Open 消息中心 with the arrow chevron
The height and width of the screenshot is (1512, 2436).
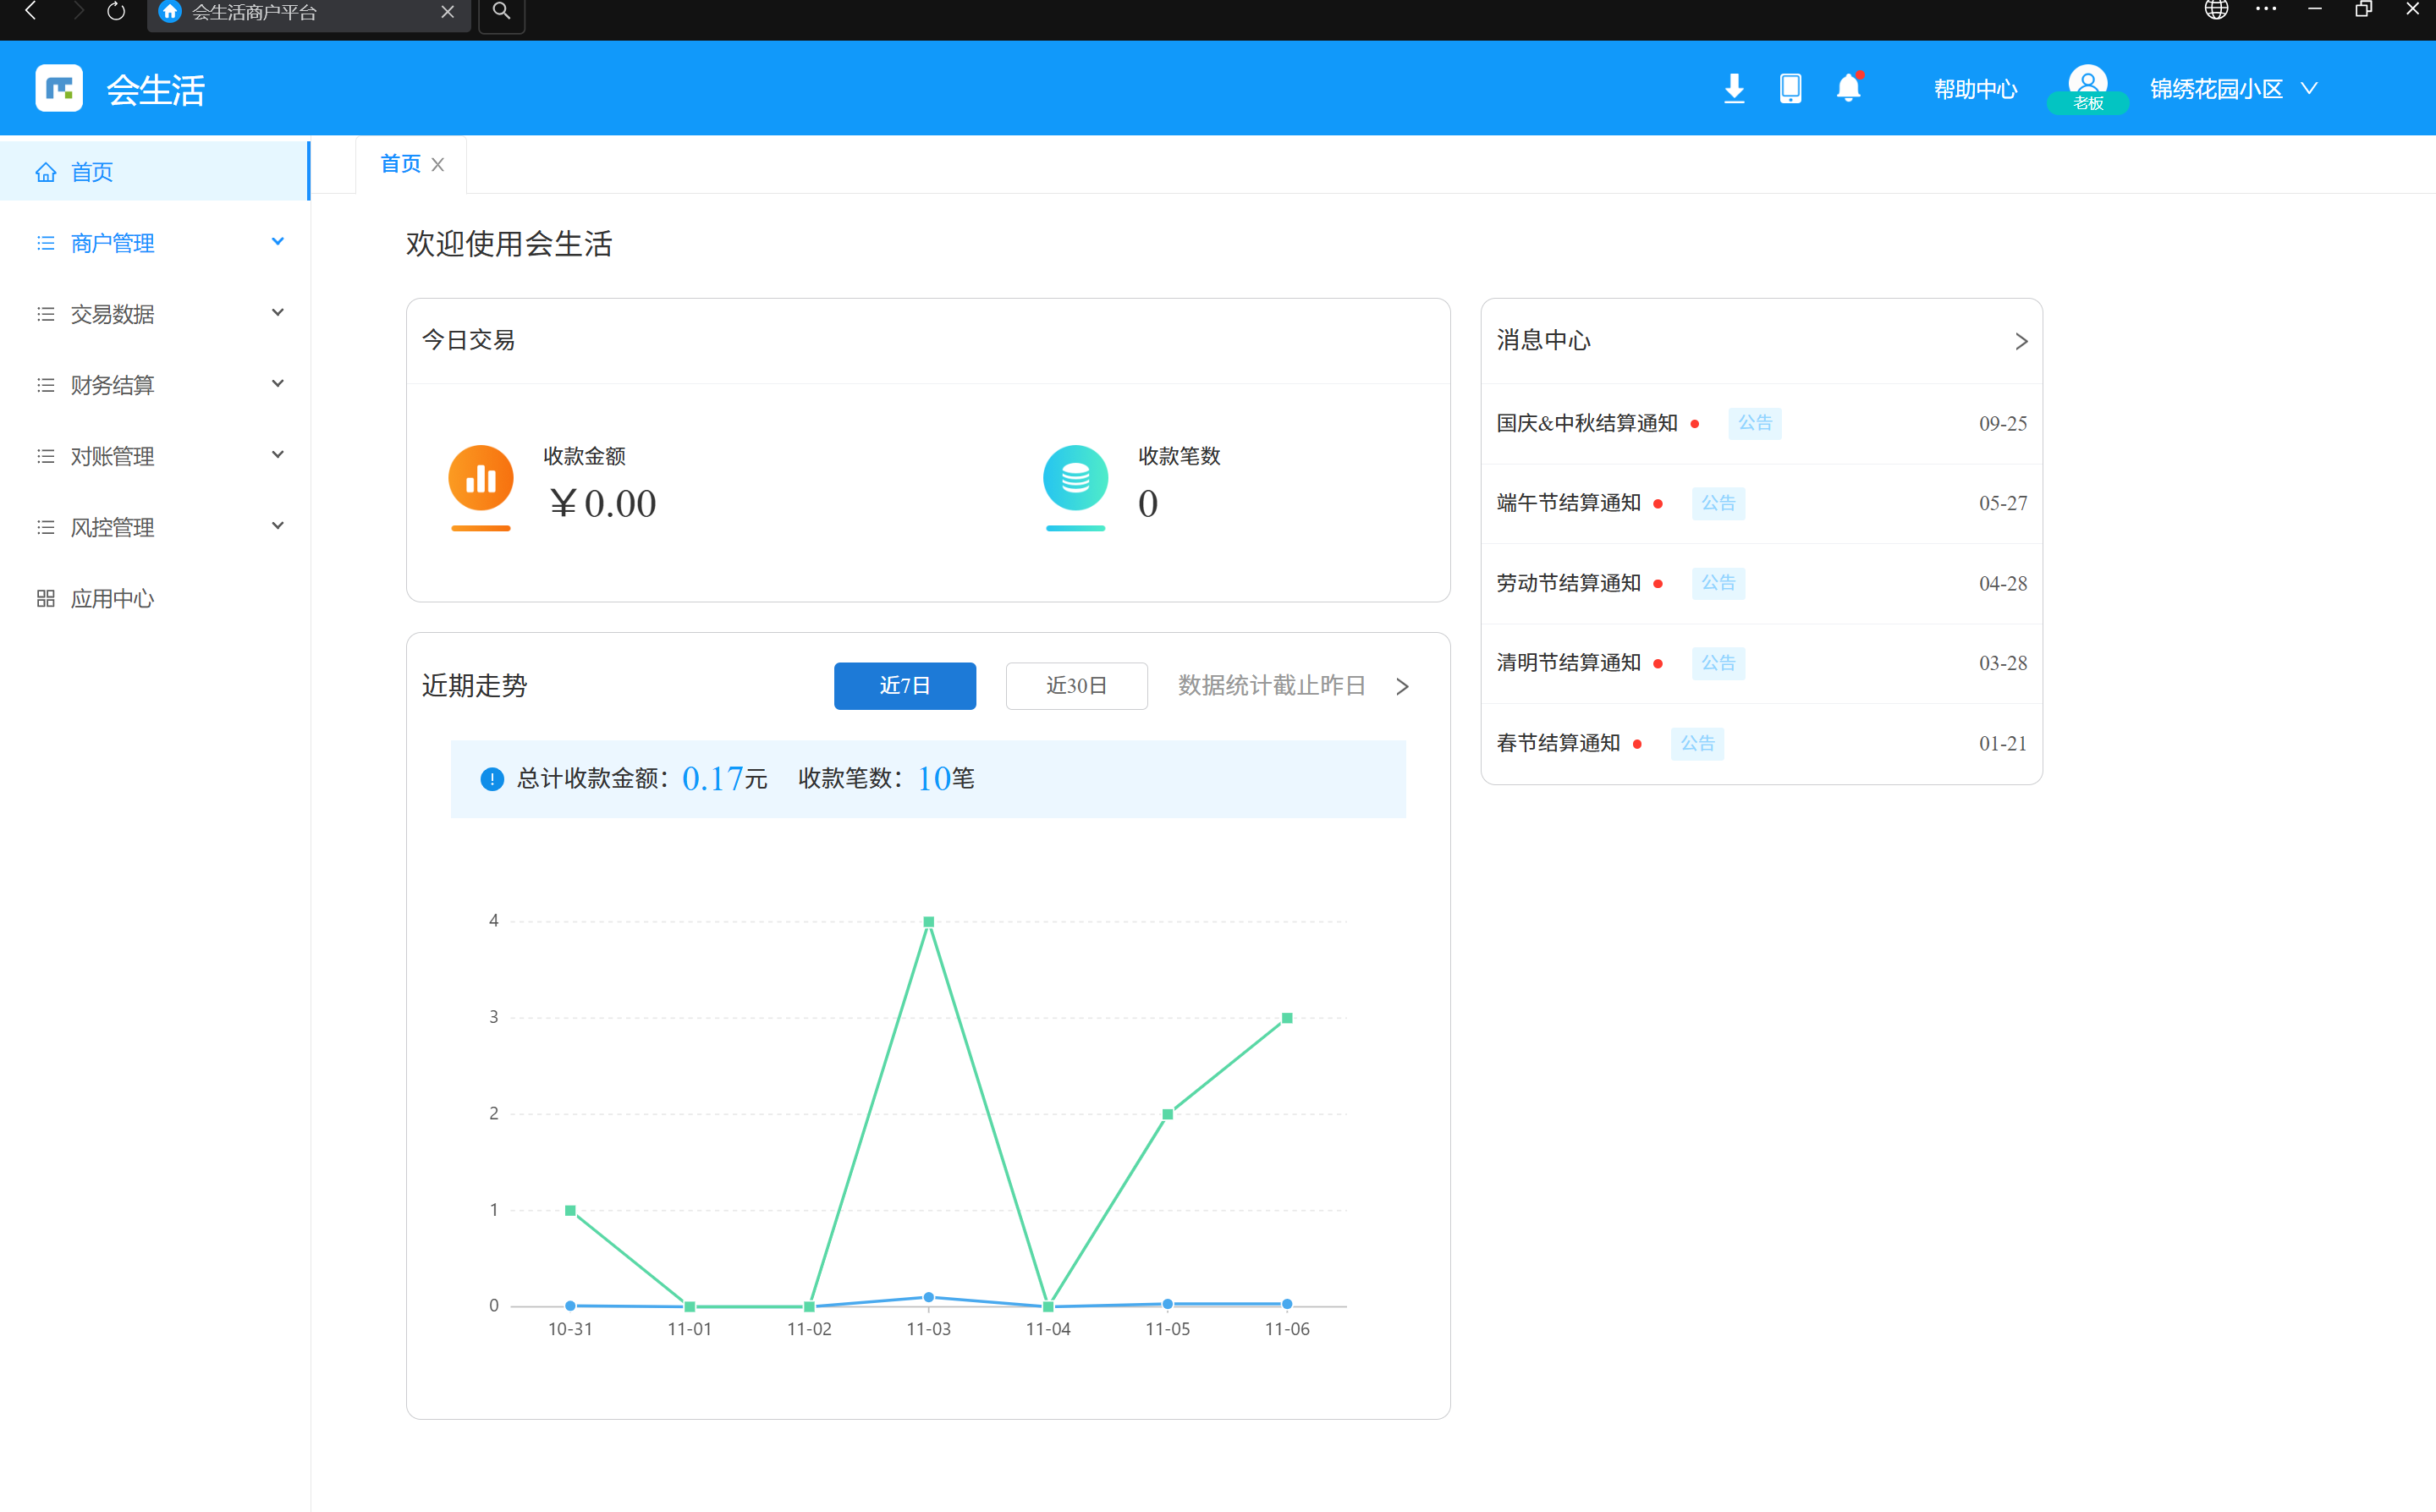(x=2020, y=341)
